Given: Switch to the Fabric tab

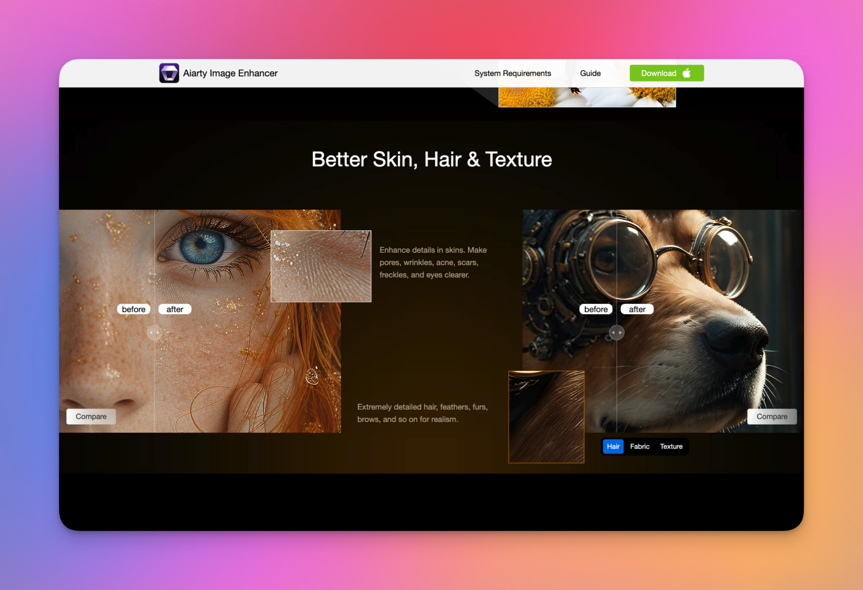Looking at the screenshot, I should coord(639,447).
